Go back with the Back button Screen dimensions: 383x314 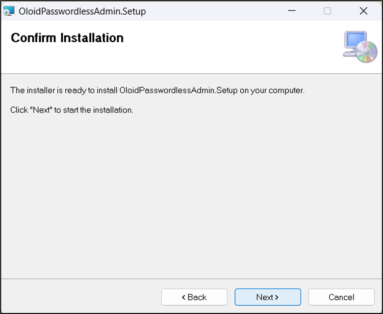[x=194, y=297]
